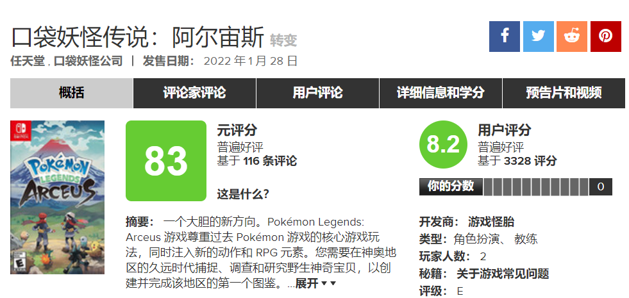This screenshot has width=629, height=298.
Task: Click the developer 游戏怪胎 link
Action: [x=491, y=222]
